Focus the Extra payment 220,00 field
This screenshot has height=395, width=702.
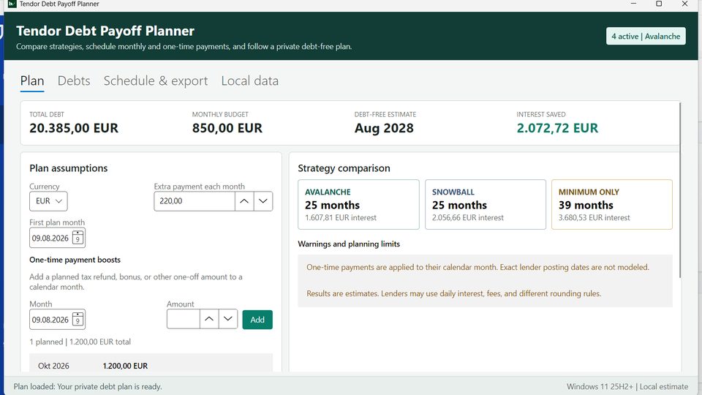coord(195,201)
